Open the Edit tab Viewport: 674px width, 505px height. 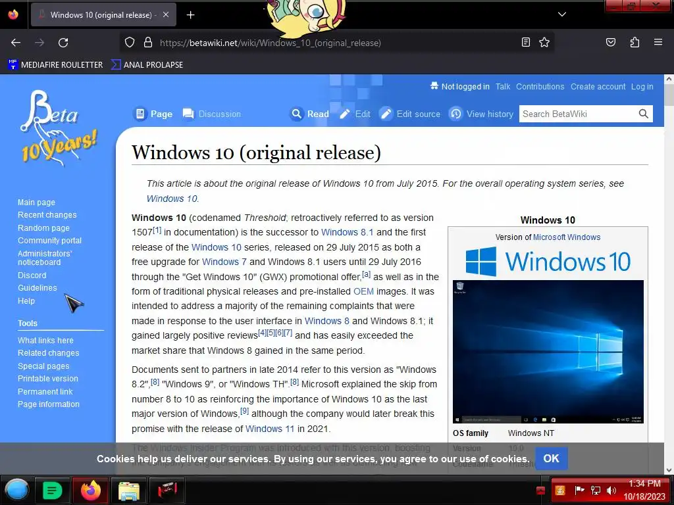[355, 114]
